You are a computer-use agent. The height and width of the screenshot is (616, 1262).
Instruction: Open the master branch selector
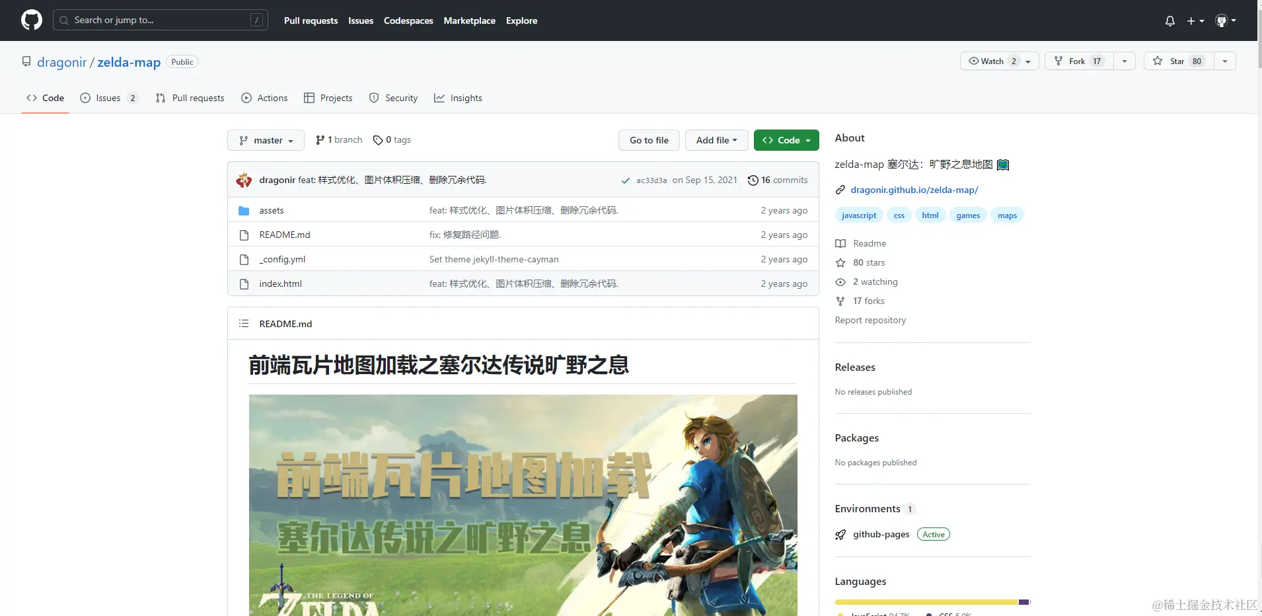pos(266,140)
